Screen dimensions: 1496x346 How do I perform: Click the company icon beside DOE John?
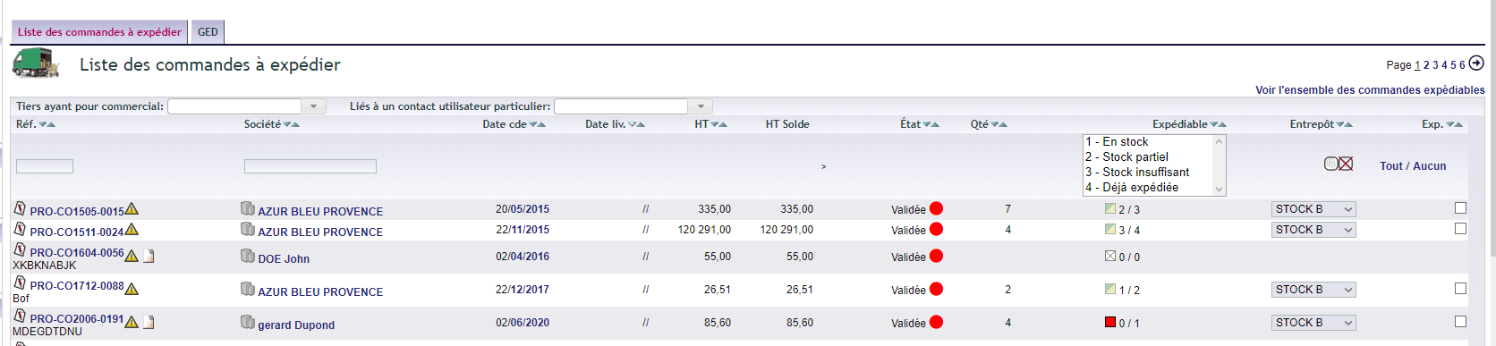pos(248,256)
